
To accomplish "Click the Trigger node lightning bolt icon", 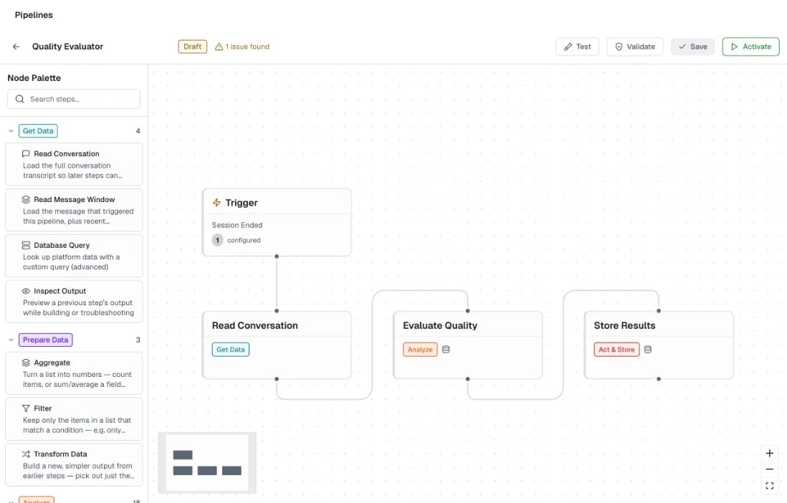I will pyautogui.click(x=217, y=202).
